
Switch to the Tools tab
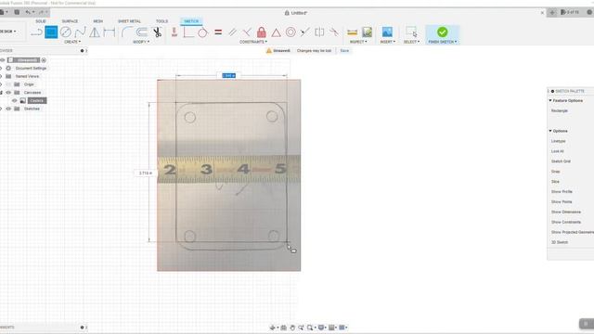tap(161, 21)
